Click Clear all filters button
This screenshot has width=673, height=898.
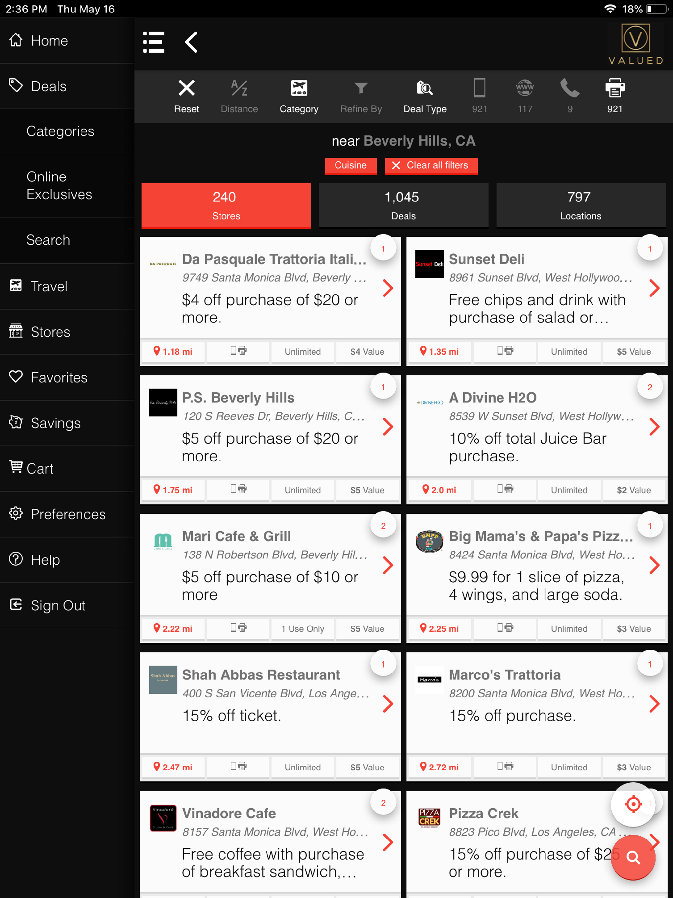[431, 166]
